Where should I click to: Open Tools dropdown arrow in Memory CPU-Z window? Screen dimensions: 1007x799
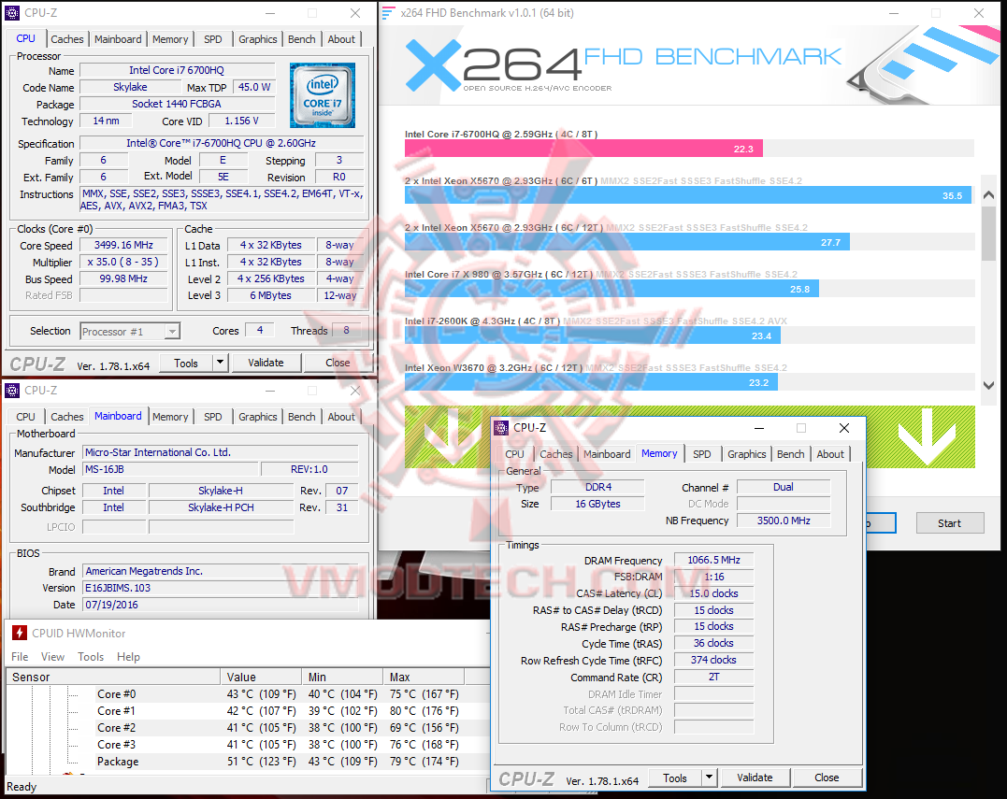pyautogui.click(x=709, y=778)
